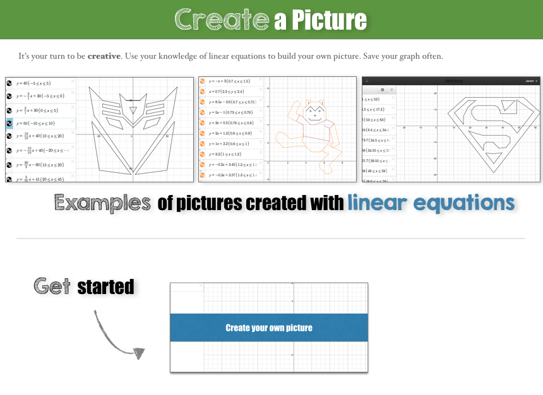The image size is (543, 395).
Task: Delete the y=3x+0.5 equation via its X
Action: pos(261,122)
